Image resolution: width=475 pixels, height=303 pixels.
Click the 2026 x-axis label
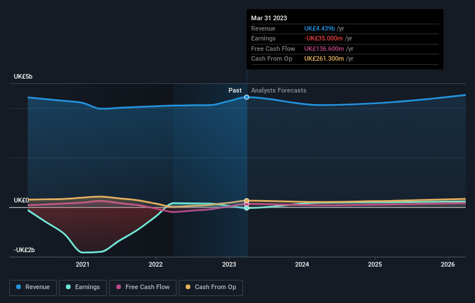pos(448,264)
